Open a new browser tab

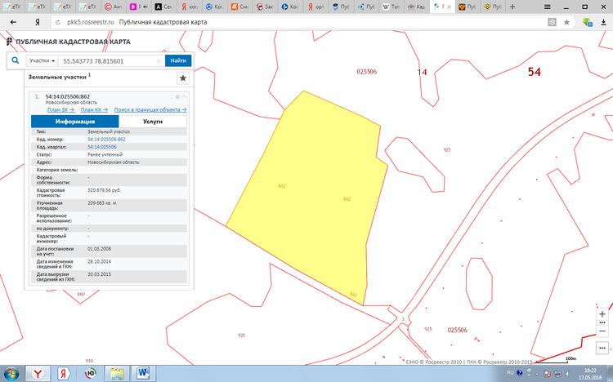[512, 7]
